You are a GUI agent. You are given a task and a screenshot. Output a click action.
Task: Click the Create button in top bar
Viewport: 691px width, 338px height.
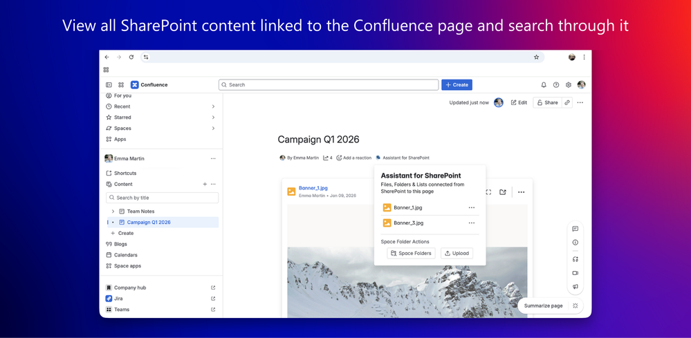[457, 85]
